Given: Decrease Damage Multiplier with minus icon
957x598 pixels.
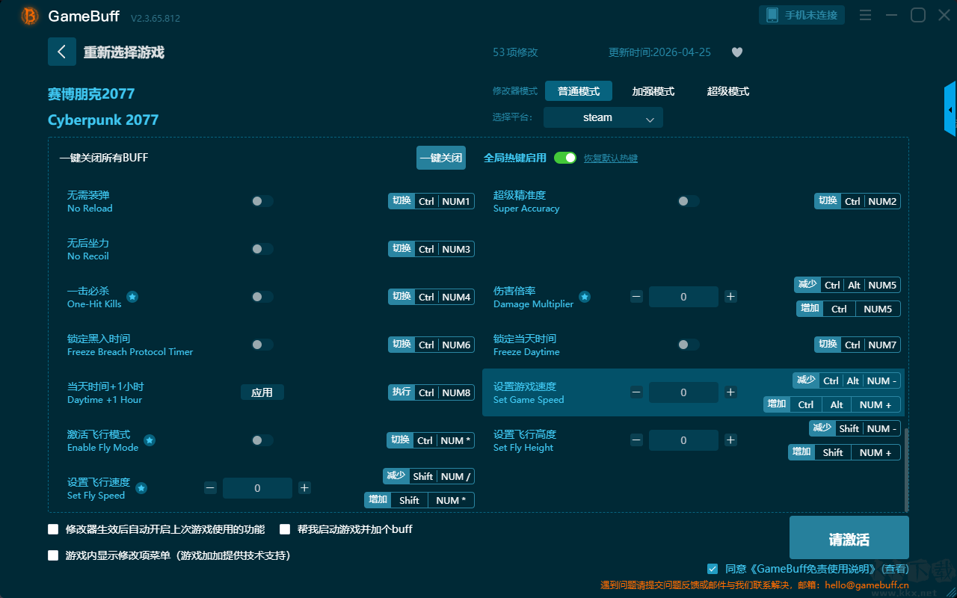Looking at the screenshot, I should coord(636,297).
